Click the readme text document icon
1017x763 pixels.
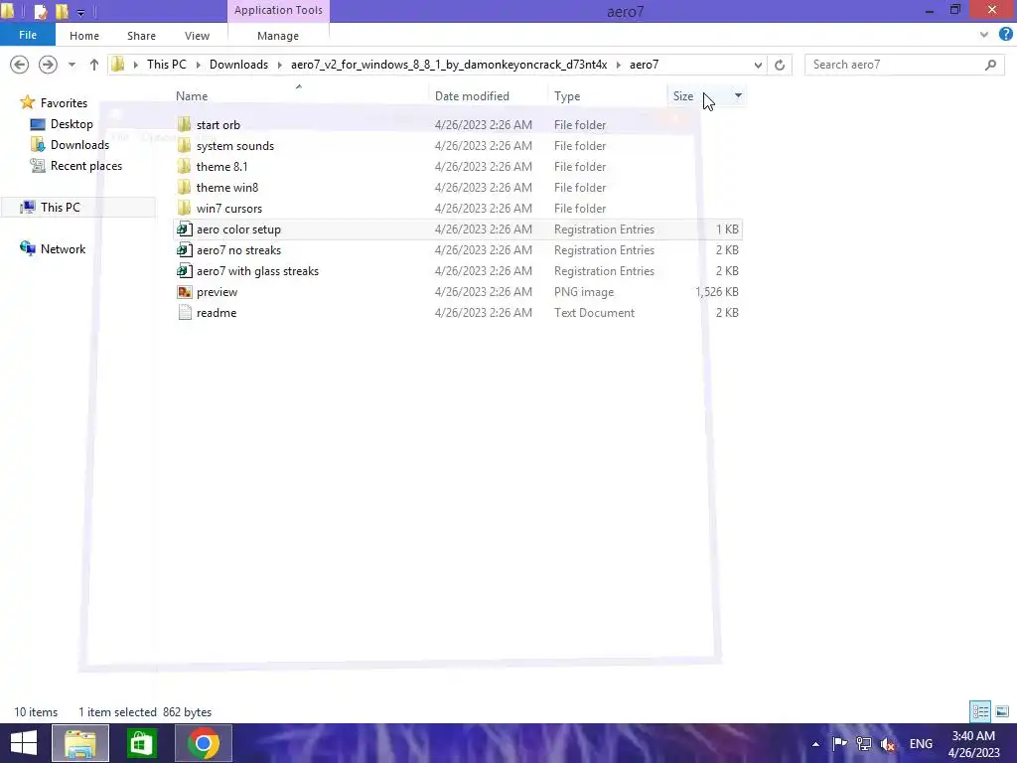184,313
